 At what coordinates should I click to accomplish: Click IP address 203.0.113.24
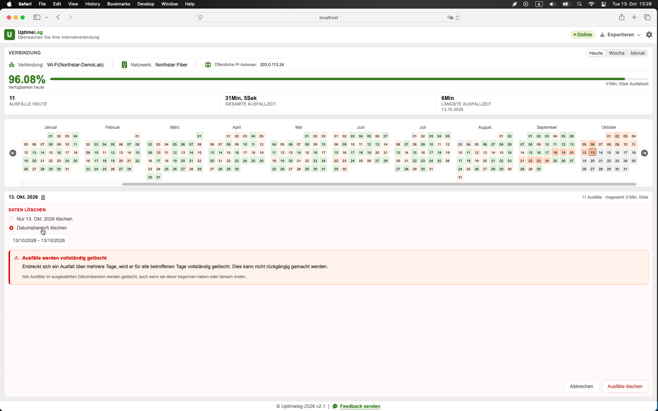(272, 65)
